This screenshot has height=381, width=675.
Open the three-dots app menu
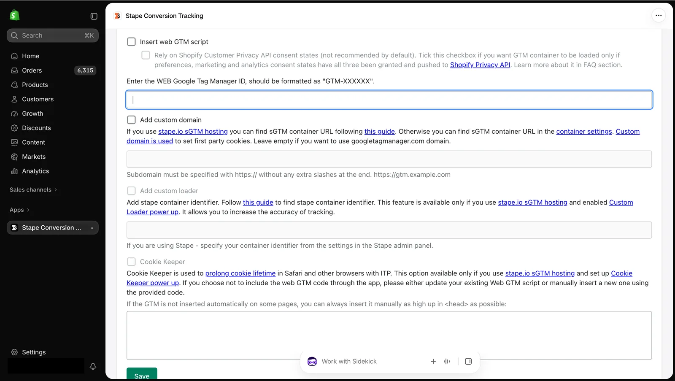coord(659,16)
